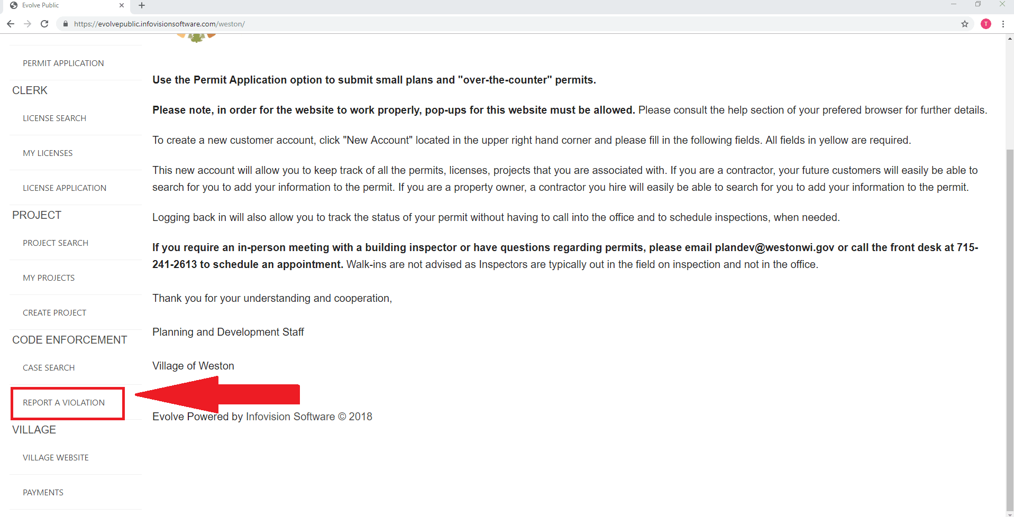1014x517 pixels.
Task: Open a new browser tab
Action: coord(142,5)
